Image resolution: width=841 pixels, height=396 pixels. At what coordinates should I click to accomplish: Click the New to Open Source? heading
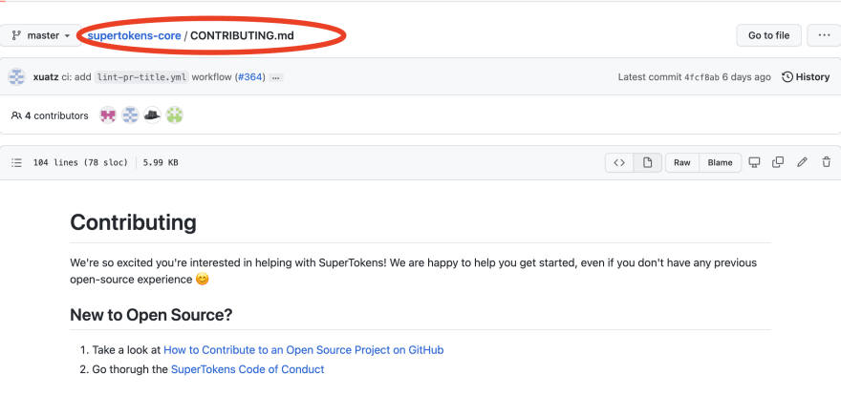coord(151,315)
